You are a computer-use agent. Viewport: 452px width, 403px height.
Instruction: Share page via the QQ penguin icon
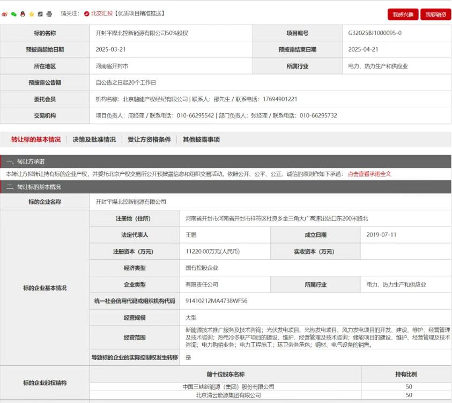click(23, 13)
